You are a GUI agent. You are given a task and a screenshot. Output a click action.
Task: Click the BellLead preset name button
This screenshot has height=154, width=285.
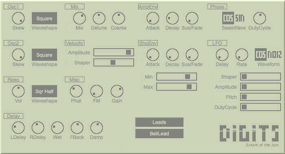[x=159, y=133]
